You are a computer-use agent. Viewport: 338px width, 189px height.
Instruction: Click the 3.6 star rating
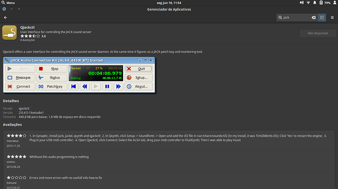(33, 36)
